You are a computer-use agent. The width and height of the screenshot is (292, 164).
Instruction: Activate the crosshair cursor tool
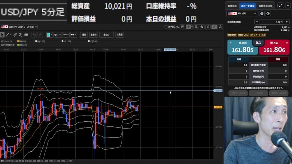[x=188, y=27]
